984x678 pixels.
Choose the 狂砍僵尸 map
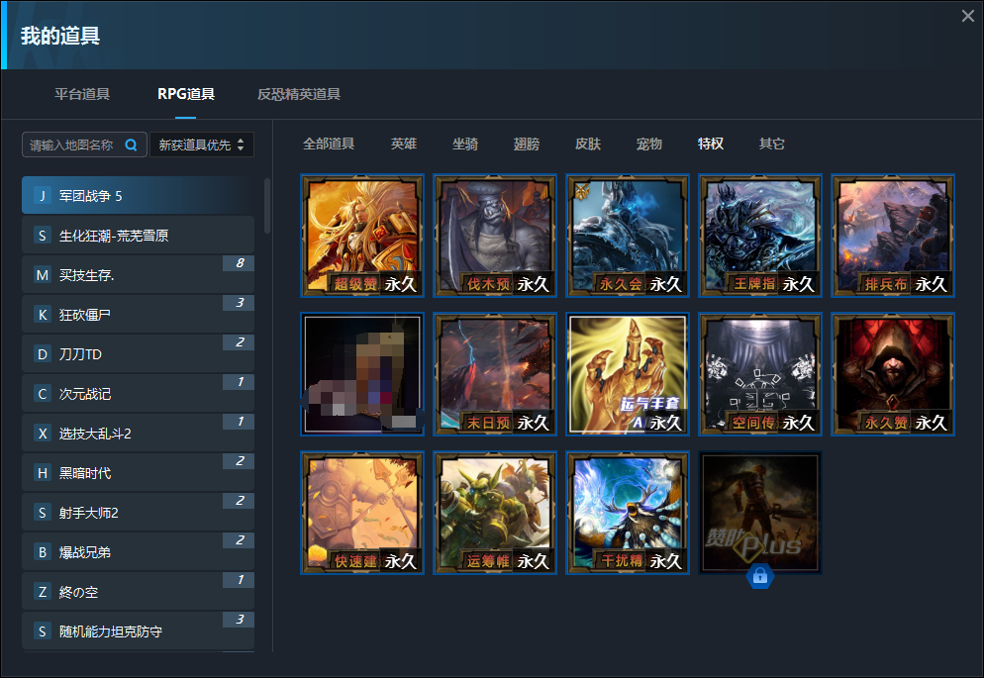138,314
